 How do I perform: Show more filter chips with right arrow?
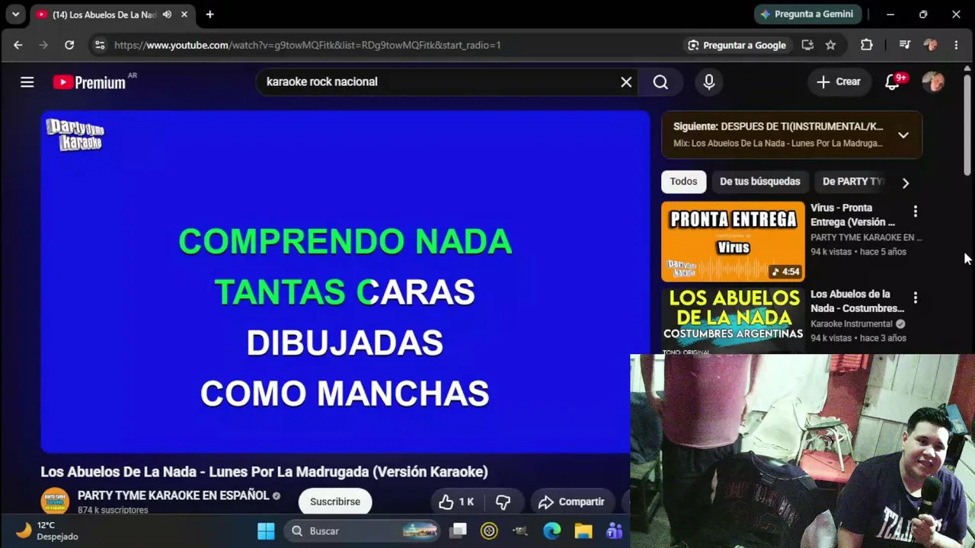(x=905, y=183)
